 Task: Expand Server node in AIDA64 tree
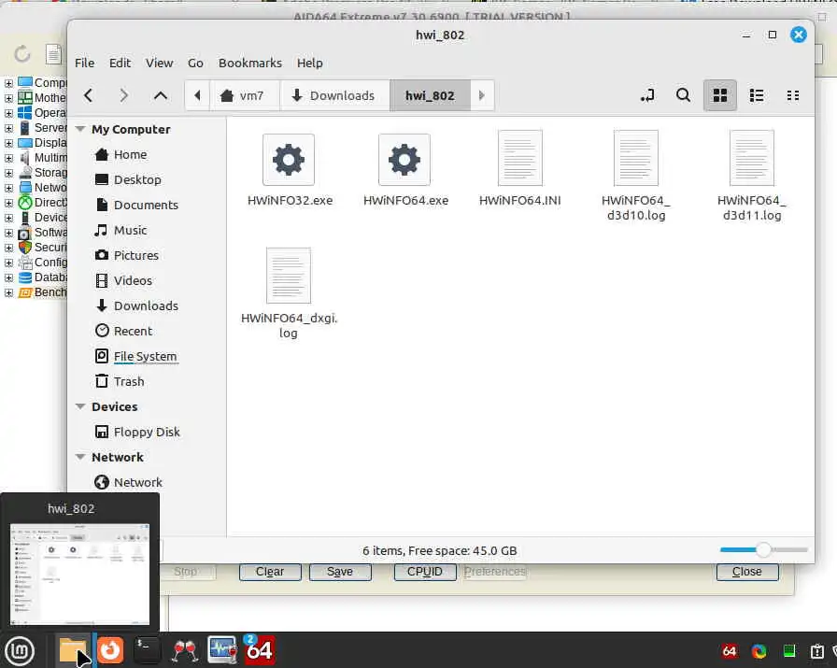tap(8, 128)
